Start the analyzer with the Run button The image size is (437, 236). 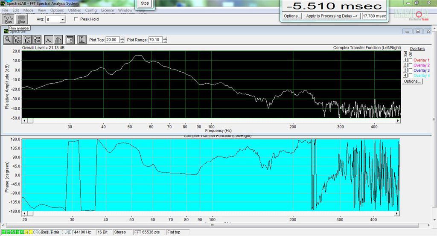pyautogui.click(x=9, y=19)
